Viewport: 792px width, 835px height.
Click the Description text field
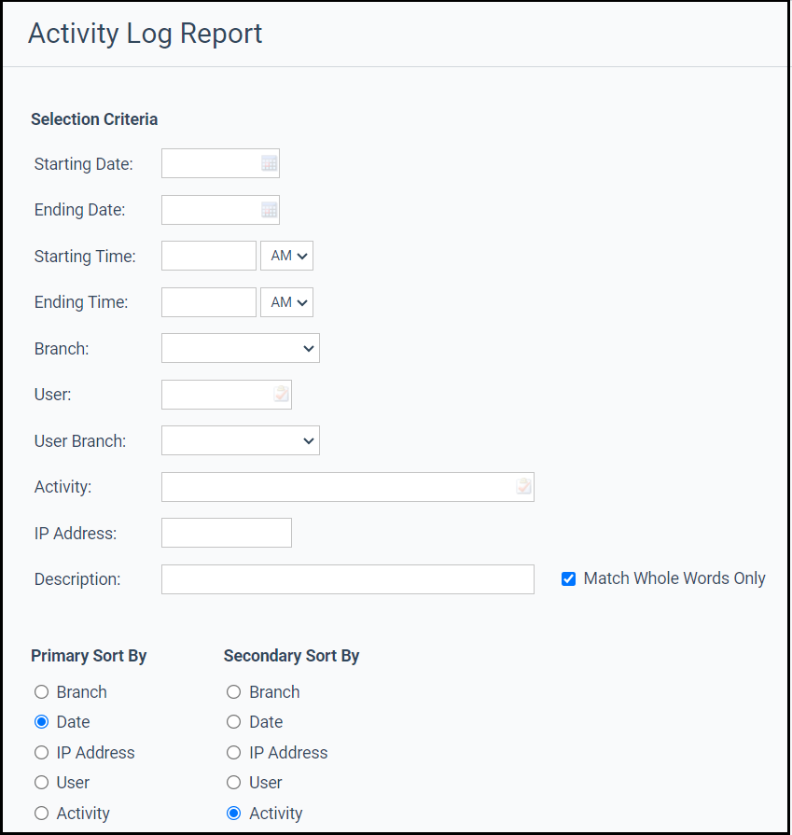347,578
